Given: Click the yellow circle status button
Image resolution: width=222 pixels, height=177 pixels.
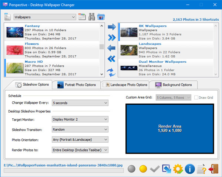Looking at the screenshot, I should pyautogui.click(x=143, y=169).
